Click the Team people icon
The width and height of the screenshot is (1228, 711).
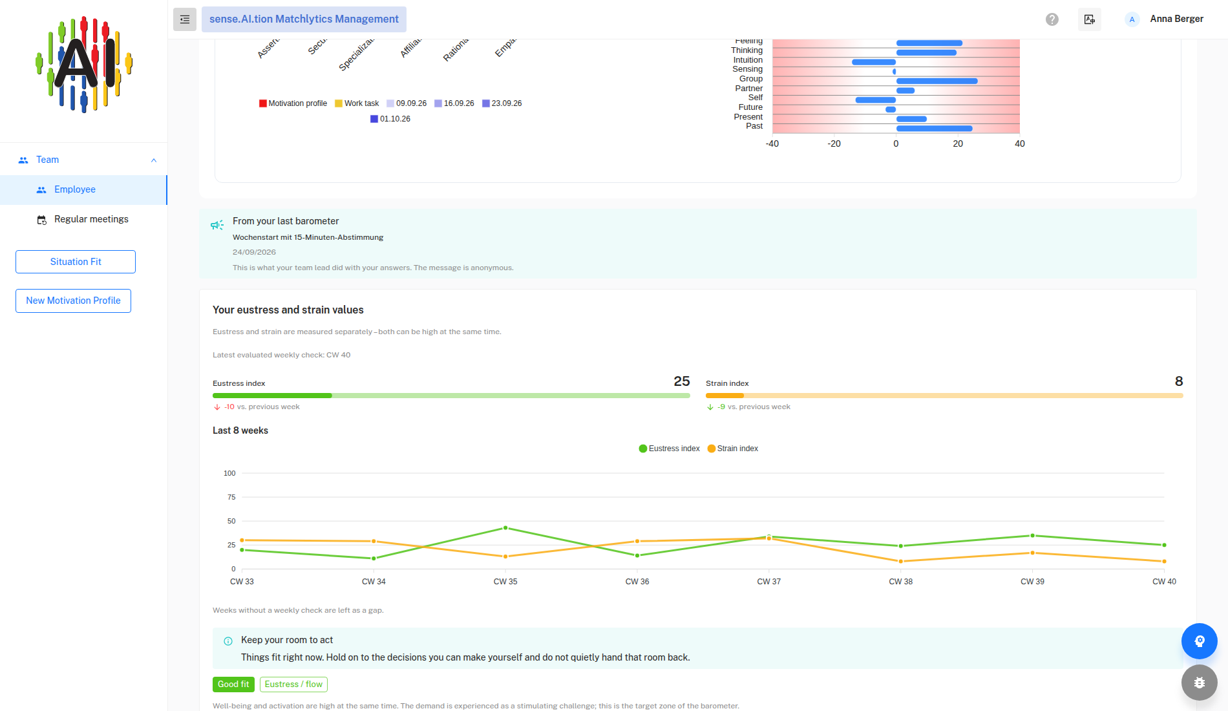click(x=23, y=160)
